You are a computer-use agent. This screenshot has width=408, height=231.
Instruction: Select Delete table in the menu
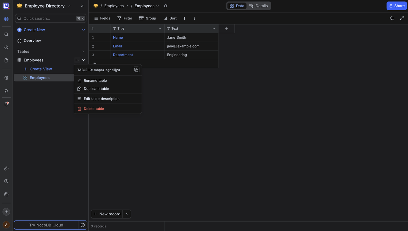(x=93, y=108)
